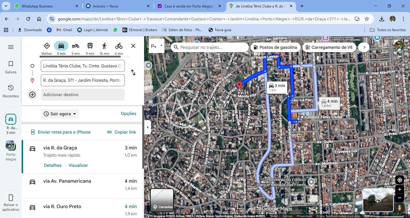Choose public transit travel mode
The width and height of the screenshot is (410, 218).
90,46
